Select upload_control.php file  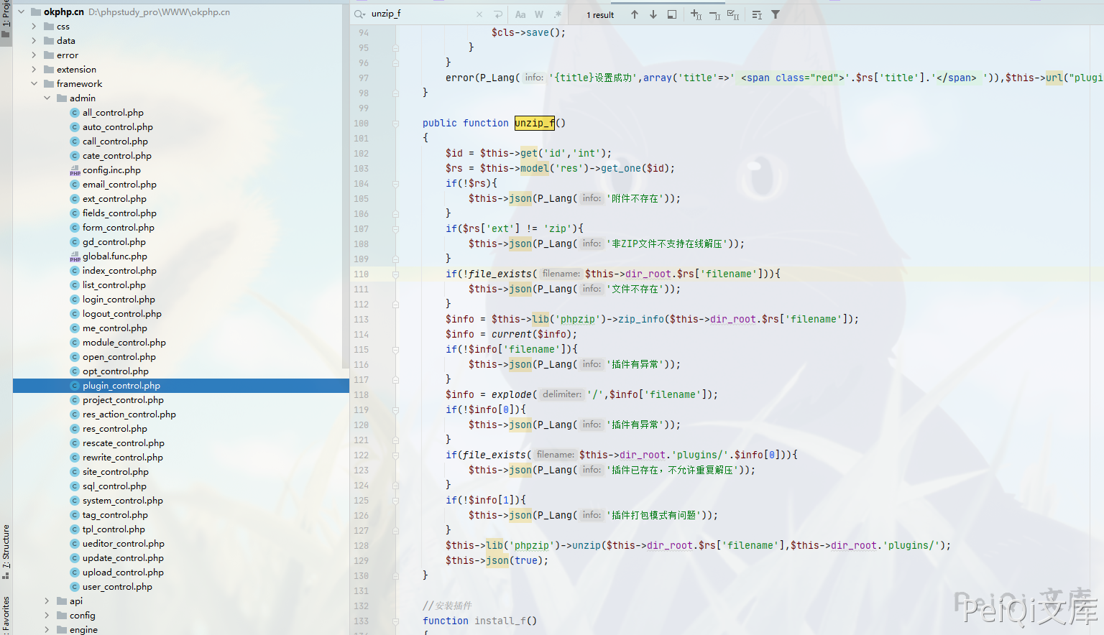[x=122, y=573]
